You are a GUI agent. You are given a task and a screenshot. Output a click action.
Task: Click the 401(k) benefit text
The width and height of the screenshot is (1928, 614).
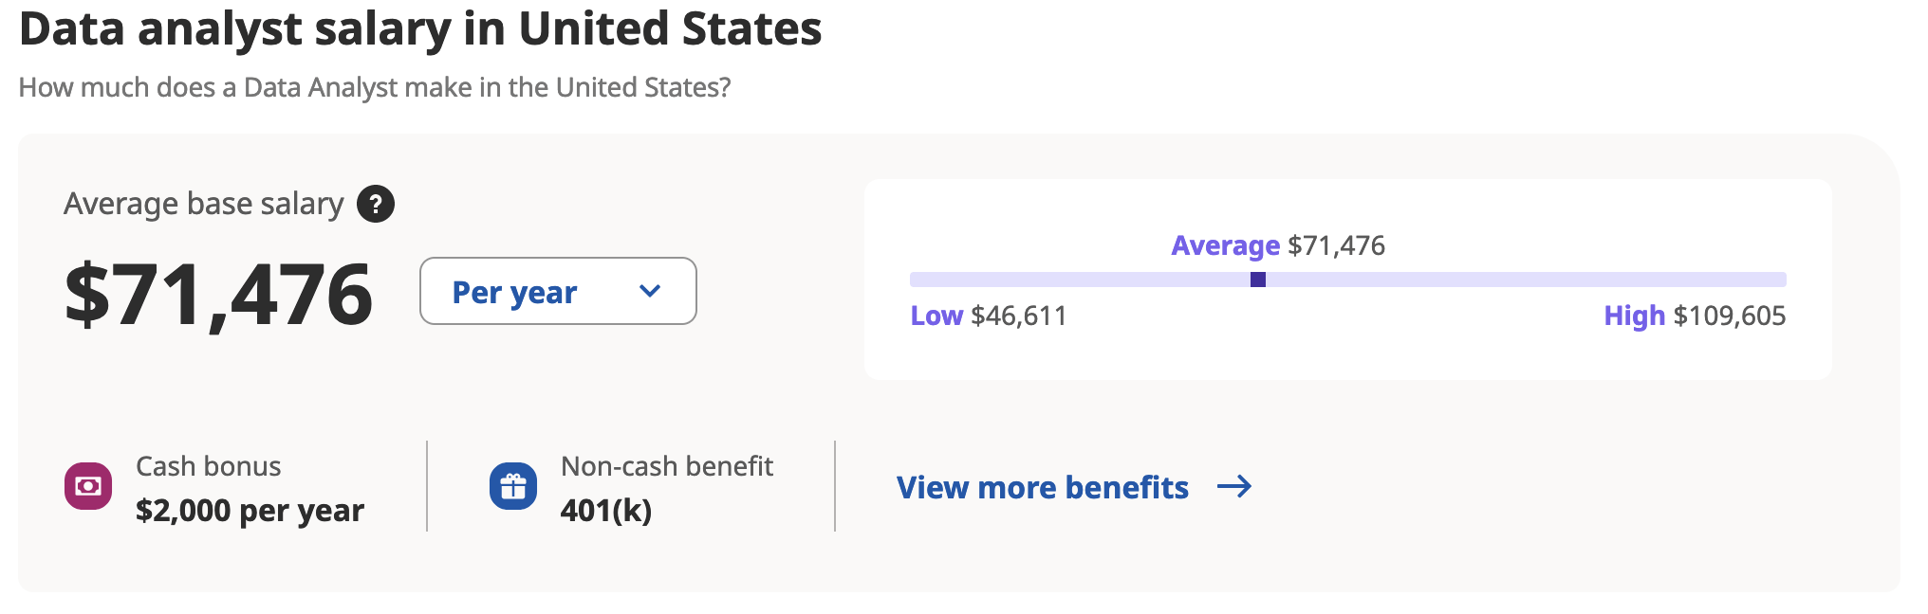[606, 511]
